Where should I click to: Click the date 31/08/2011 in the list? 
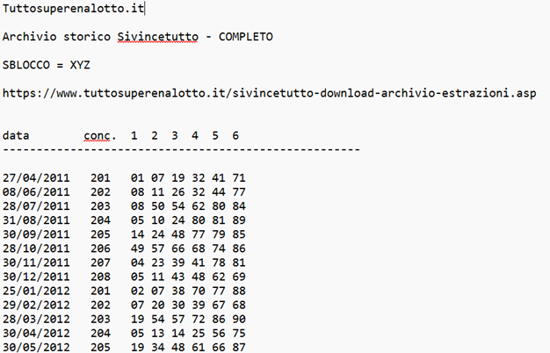[36, 220]
